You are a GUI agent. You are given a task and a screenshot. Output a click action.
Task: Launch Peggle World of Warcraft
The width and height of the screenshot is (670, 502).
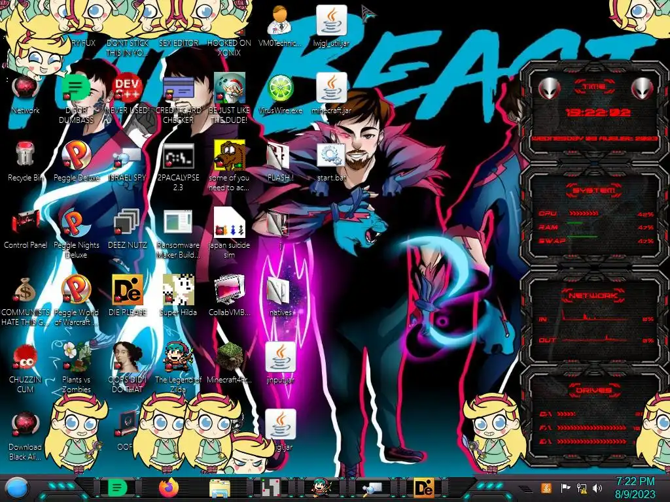pos(76,290)
